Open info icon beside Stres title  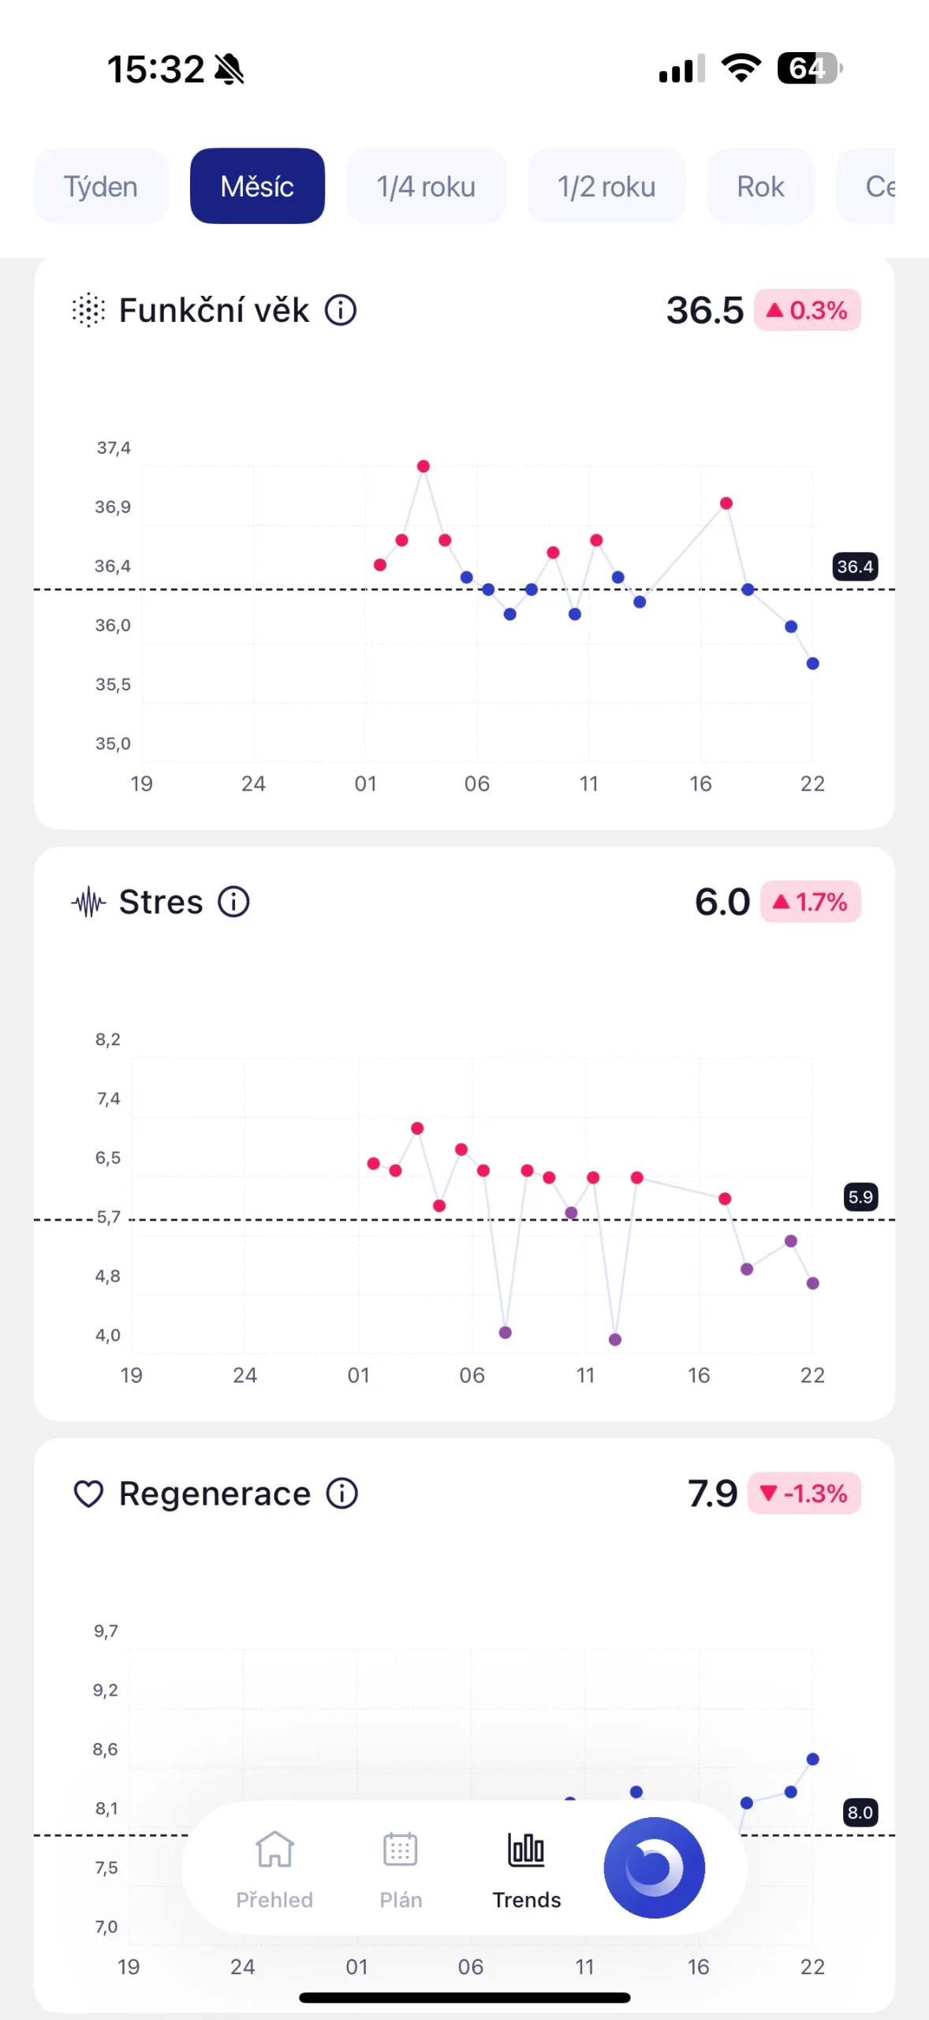[x=233, y=901]
